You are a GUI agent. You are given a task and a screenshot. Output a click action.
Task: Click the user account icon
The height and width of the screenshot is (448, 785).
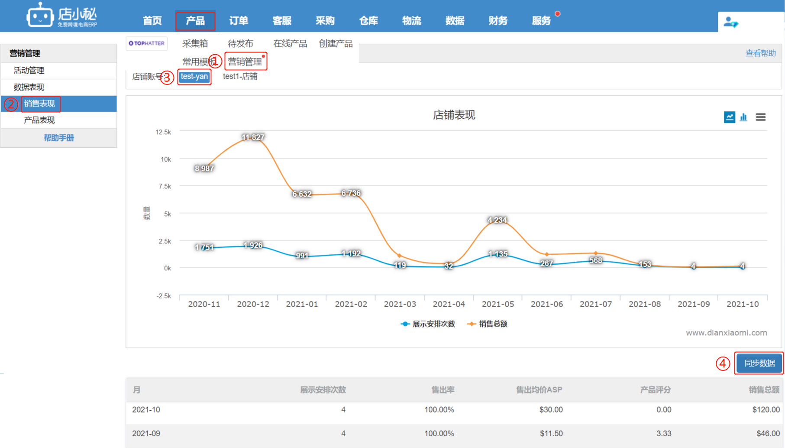(x=730, y=22)
